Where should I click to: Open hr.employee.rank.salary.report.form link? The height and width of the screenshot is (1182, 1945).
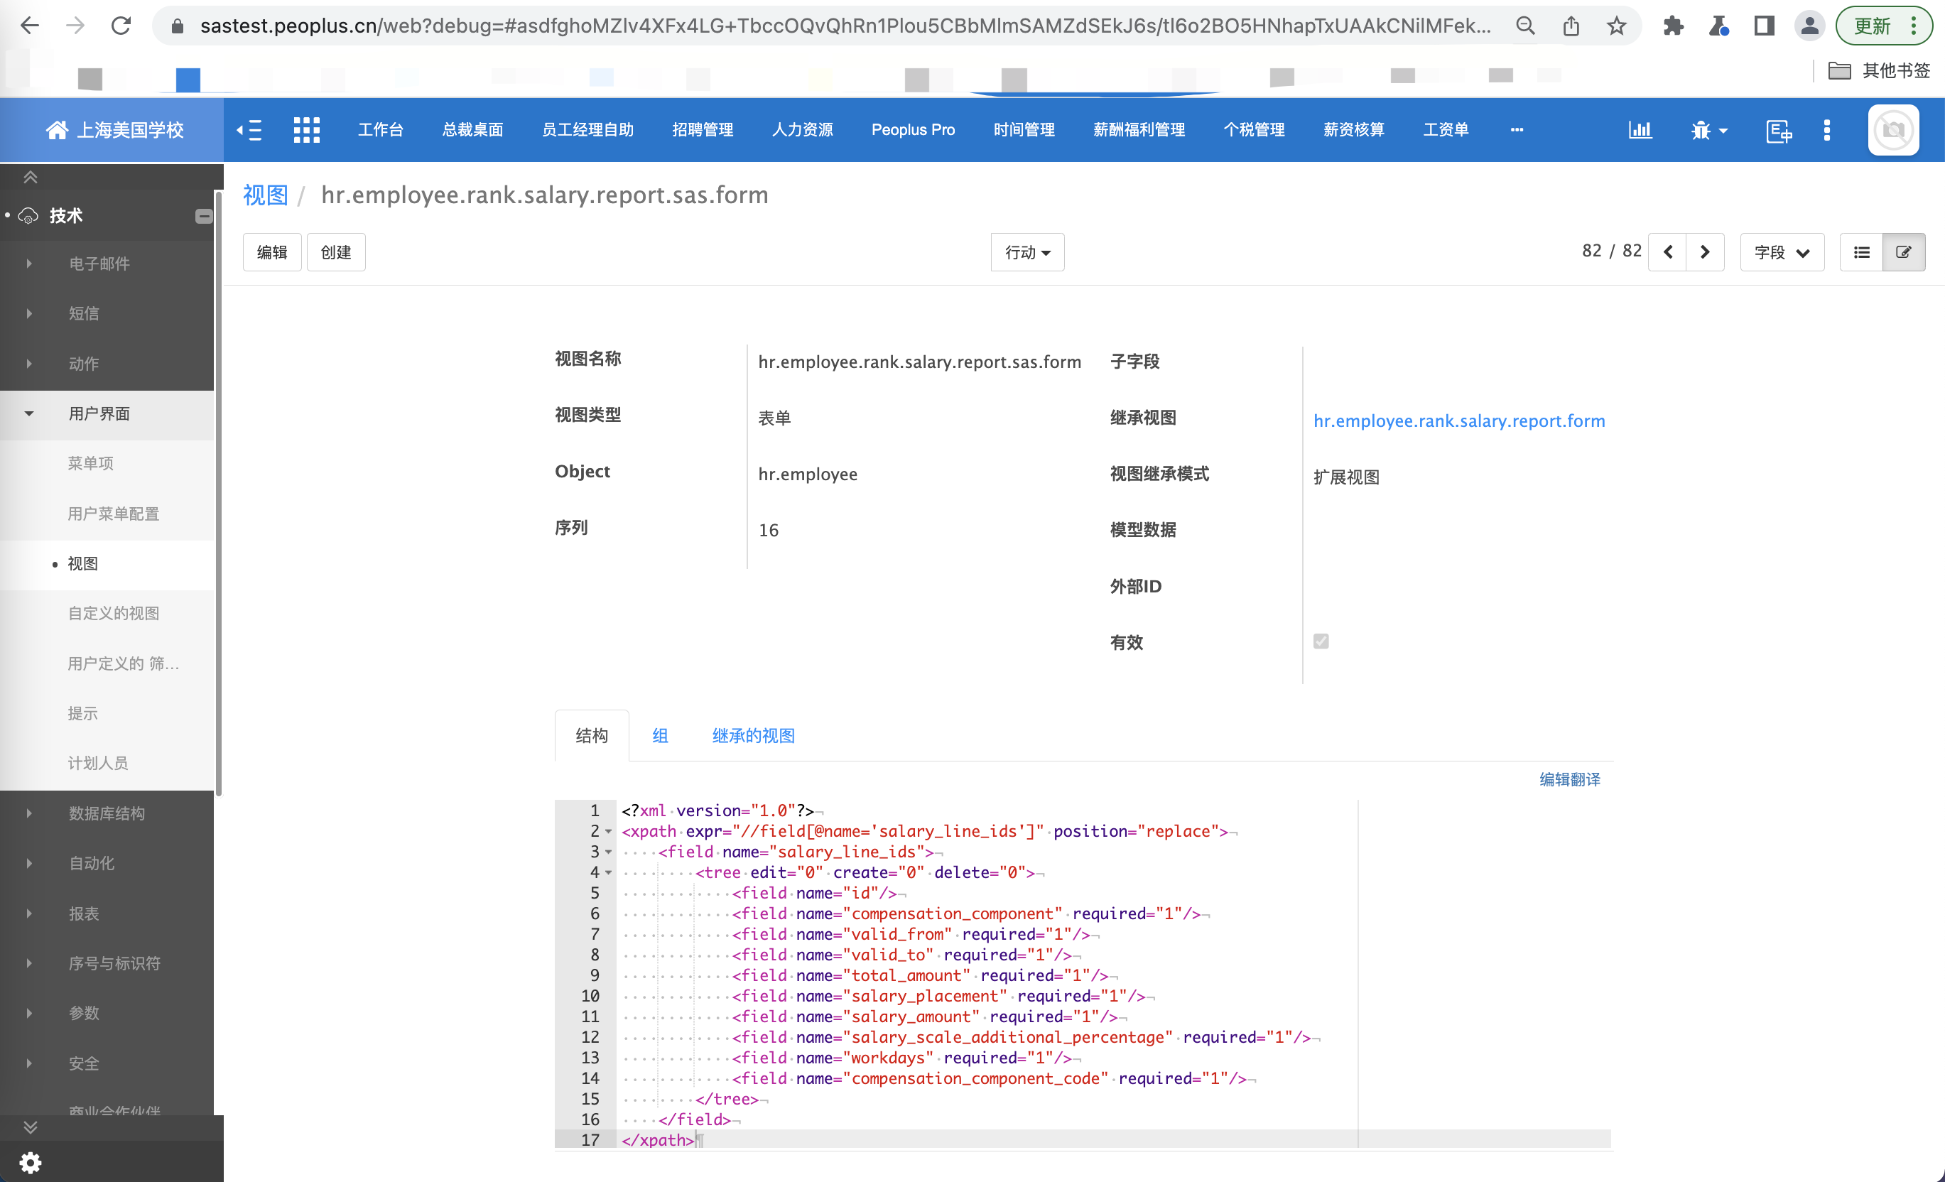click(1459, 421)
